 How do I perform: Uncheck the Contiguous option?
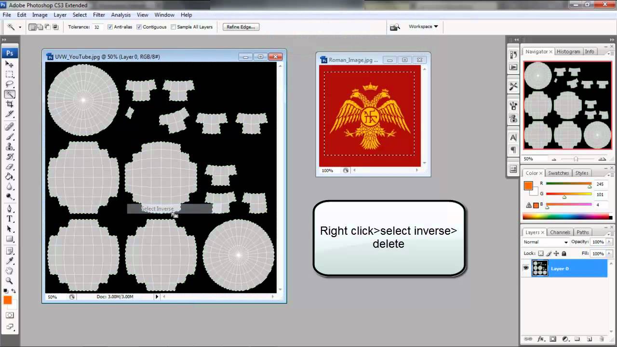tap(139, 27)
